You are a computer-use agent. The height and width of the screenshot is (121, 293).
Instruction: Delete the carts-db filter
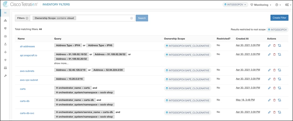(274, 100)
